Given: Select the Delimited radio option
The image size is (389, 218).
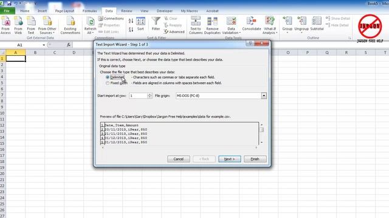Looking at the screenshot, I should pos(108,77).
